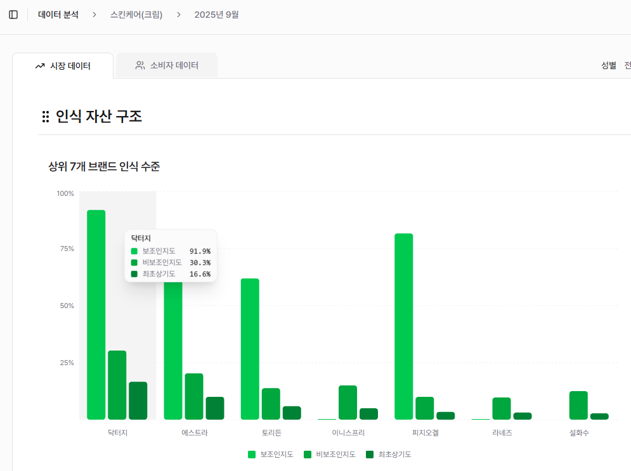Click the 75% y-axis label

click(67, 248)
